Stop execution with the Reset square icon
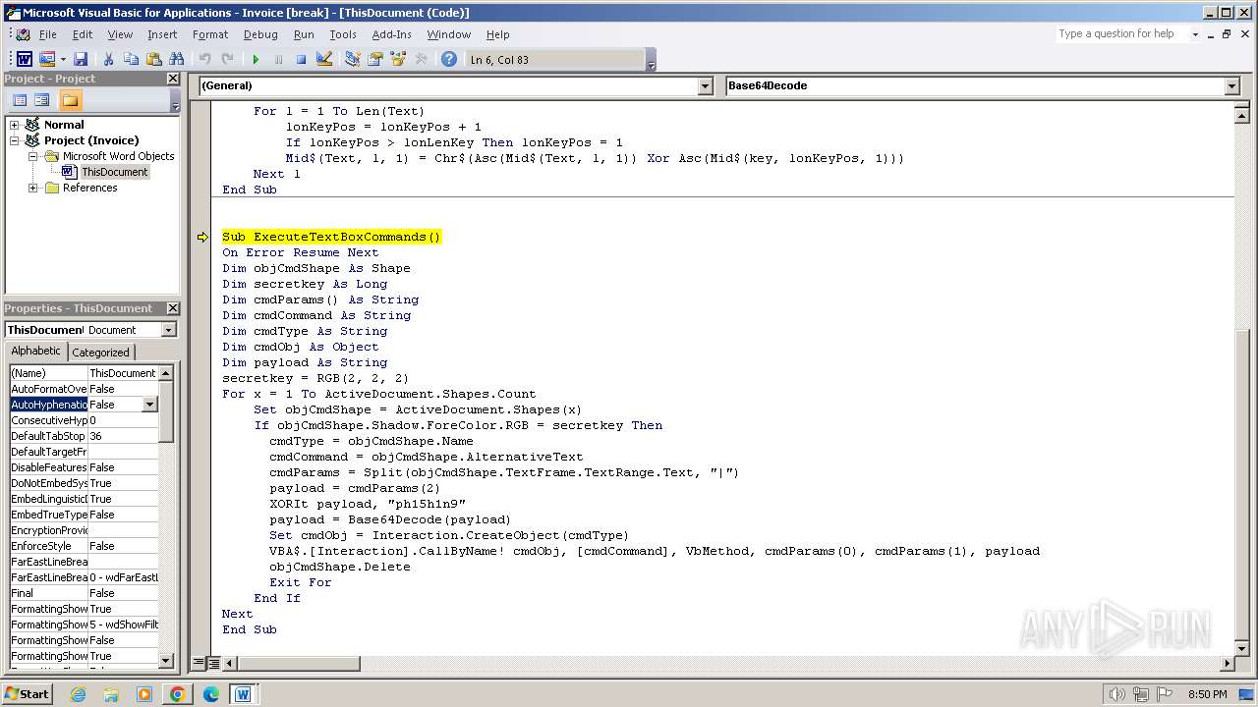Screen dimensions: 1258x707 tap(301, 60)
